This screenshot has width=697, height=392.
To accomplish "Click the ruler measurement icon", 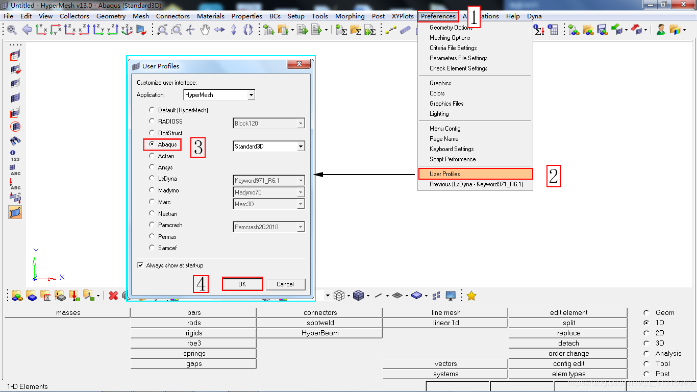I will [x=405, y=30].
